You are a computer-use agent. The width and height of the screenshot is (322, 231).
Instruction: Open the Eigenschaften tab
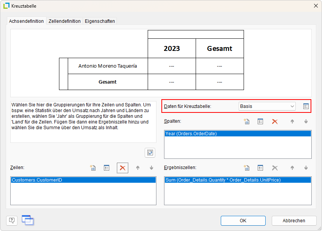pyautogui.click(x=100, y=21)
